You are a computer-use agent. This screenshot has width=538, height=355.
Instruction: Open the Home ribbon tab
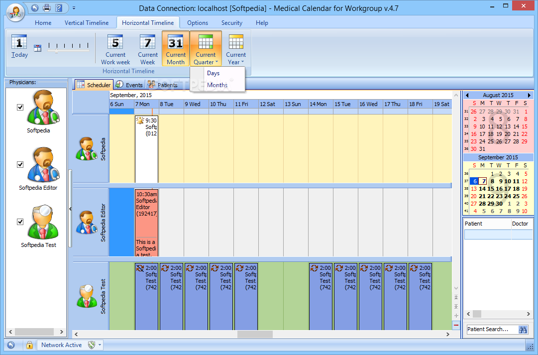click(43, 23)
